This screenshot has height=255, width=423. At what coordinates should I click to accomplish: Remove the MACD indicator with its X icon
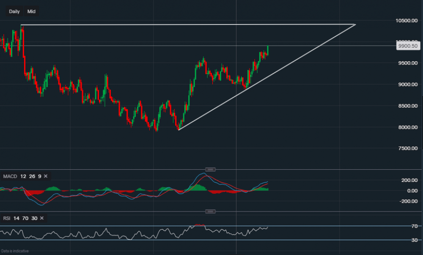46,176
